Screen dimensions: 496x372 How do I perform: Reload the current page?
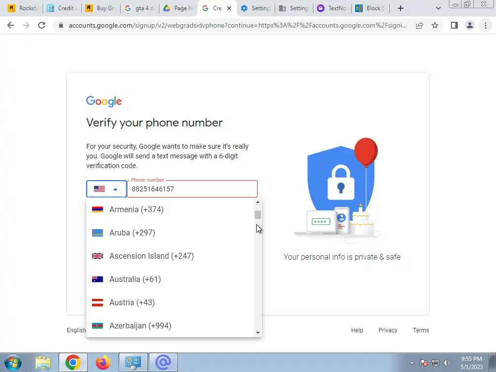click(42, 25)
